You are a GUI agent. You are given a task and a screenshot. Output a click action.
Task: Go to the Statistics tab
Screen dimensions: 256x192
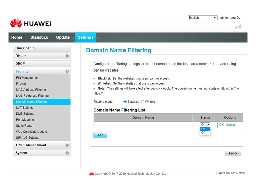39,37
